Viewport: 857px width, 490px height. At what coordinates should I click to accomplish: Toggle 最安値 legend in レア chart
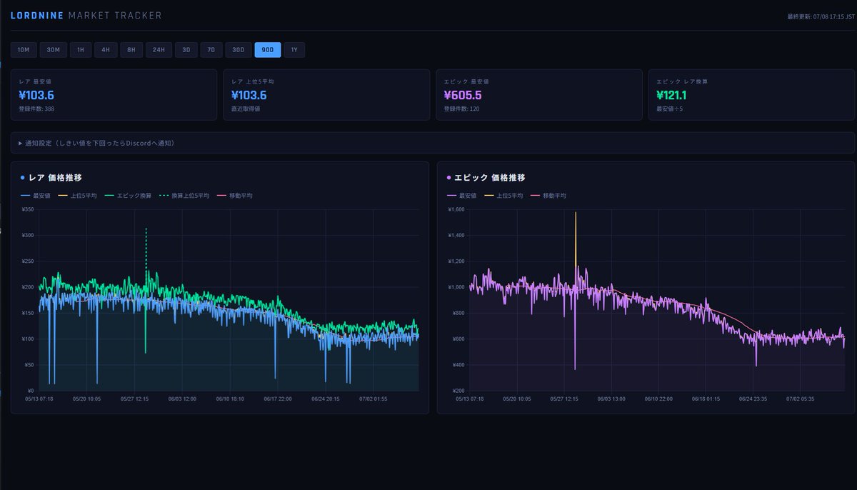34,196
